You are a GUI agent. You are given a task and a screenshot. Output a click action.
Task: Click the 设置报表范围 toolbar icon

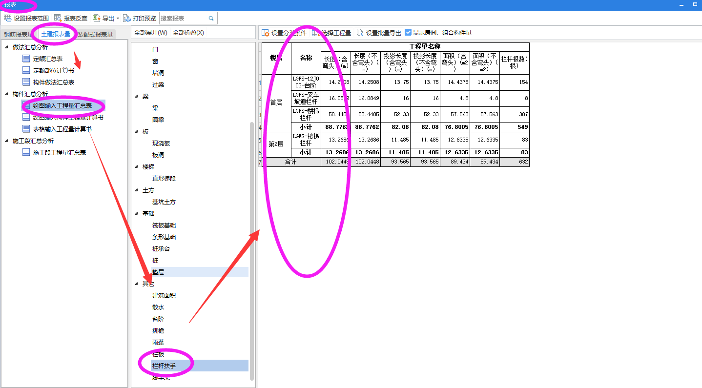click(7, 18)
